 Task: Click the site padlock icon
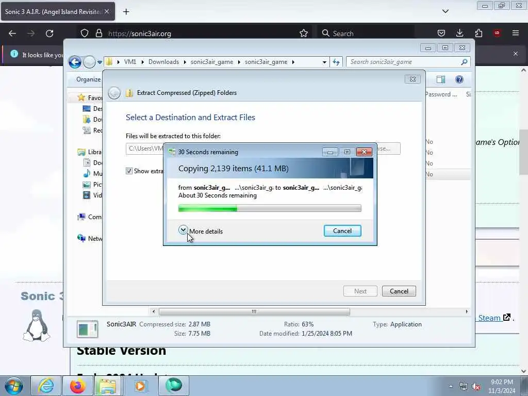(x=98, y=34)
